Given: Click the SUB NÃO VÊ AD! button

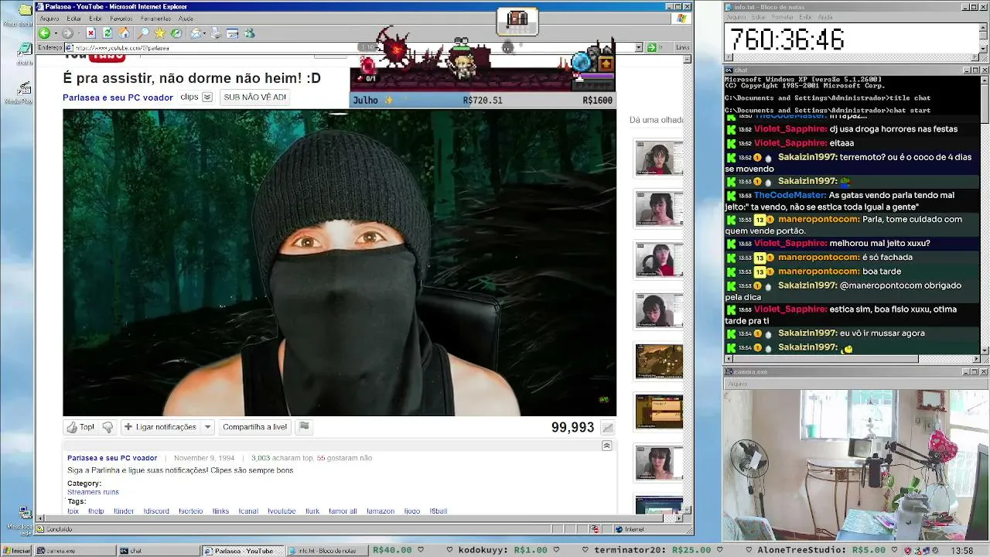Looking at the screenshot, I should click(254, 97).
